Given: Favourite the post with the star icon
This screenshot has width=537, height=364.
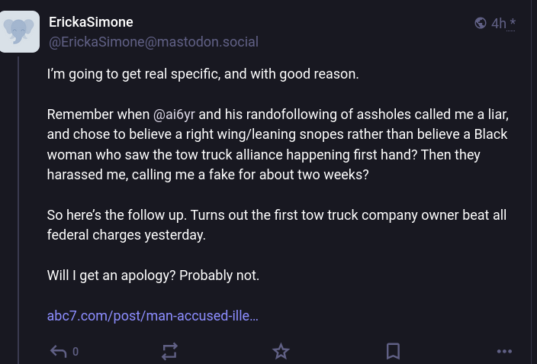Looking at the screenshot, I should click(281, 351).
